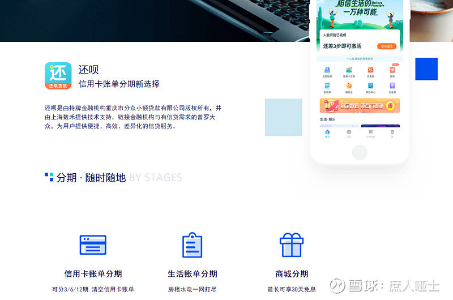This screenshot has height=300, width=453.
Task: Tap the orange 继续激活 button
Action: tap(387, 46)
